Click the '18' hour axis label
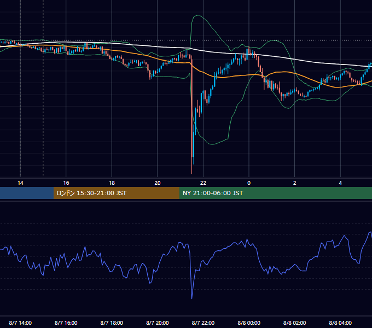This screenshot has width=372, height=328. (x=112, y=183)
